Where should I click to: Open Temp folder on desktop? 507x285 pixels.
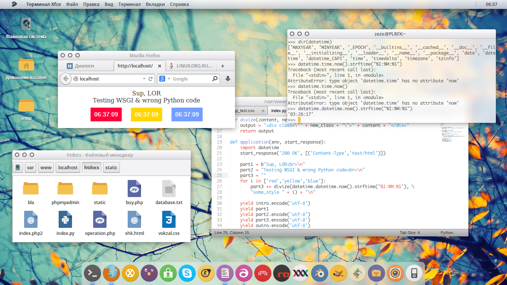(x=26, y=110)
